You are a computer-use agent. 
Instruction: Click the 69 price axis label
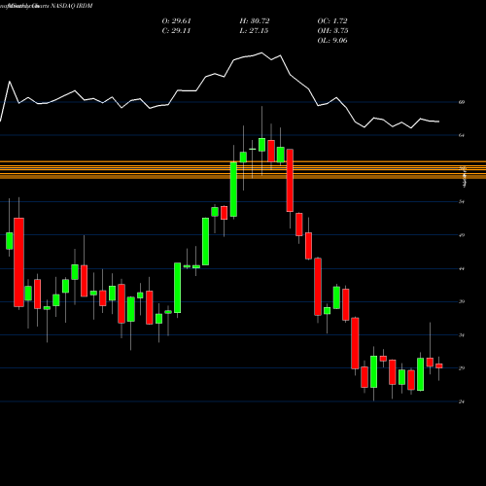pos(462,102)
